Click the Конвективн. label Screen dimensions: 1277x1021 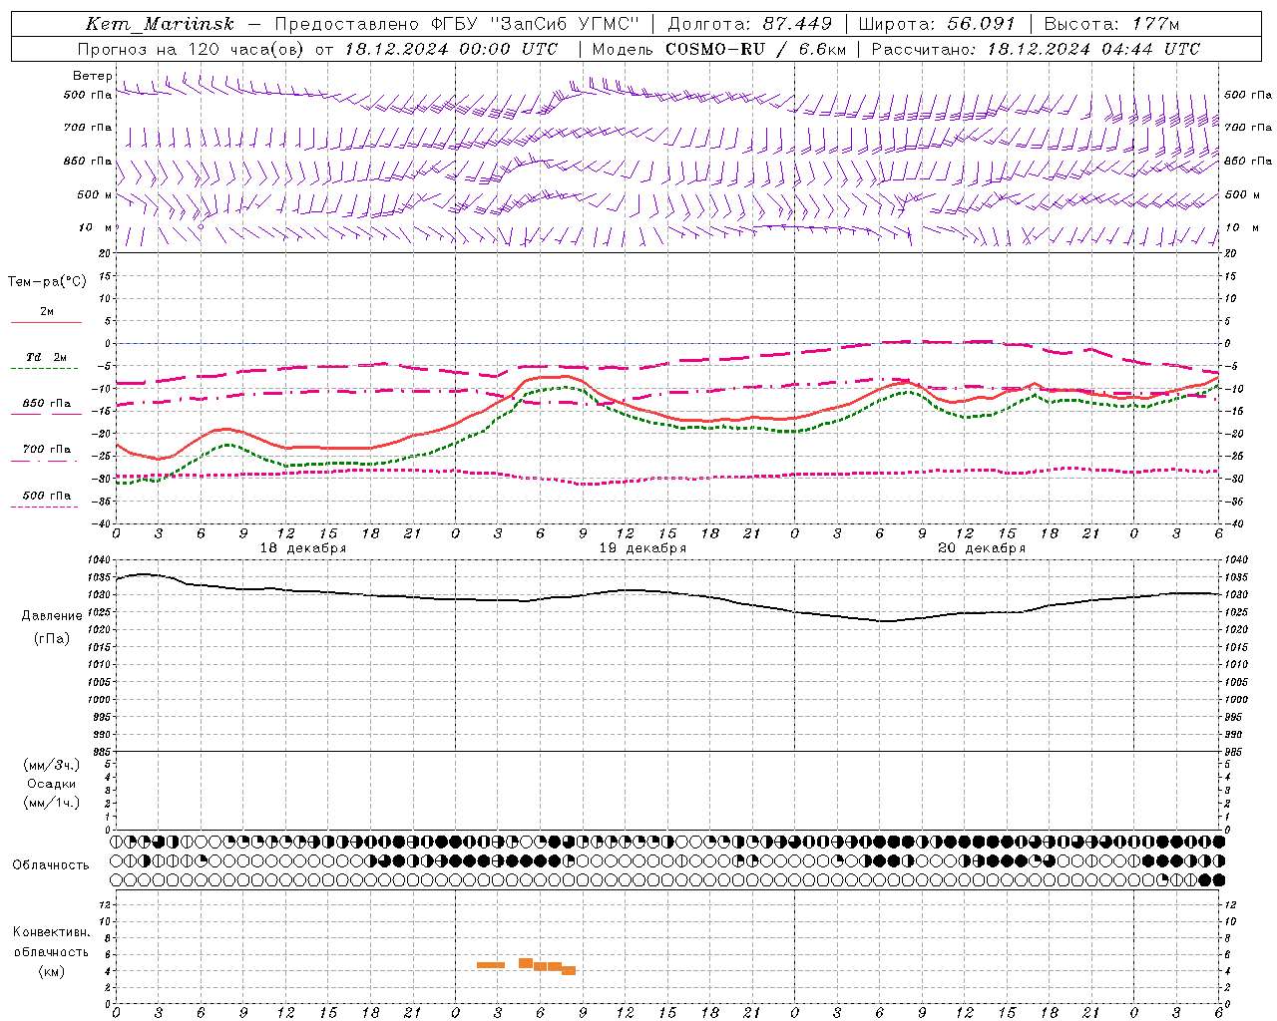(52, 932)
